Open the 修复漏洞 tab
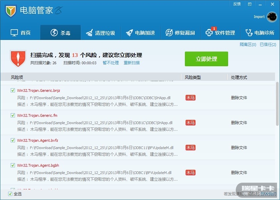The image size is (280, 200). (x=180, y=33)
